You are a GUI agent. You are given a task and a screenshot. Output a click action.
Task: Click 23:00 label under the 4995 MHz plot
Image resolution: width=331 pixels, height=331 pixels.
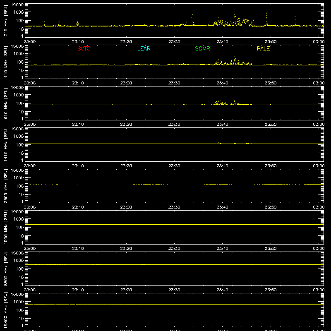[x=30, y=249]
